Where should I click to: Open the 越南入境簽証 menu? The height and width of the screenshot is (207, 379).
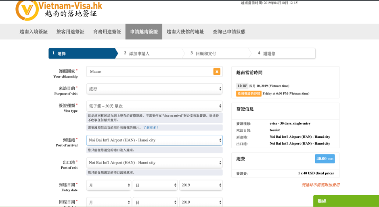coord(34,32)
